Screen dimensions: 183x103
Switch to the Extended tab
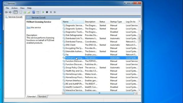pos(31,97)
